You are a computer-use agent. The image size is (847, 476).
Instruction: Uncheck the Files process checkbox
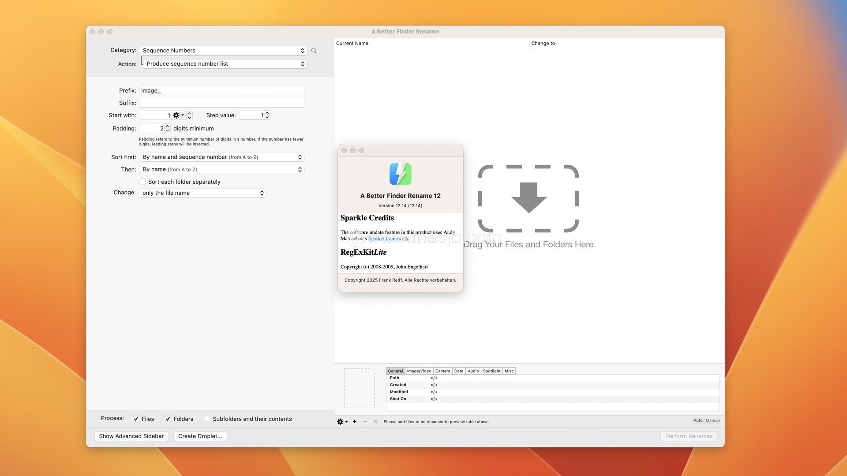pos(136,419)
